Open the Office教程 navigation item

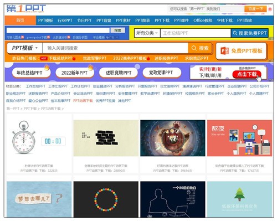point(203,20)
